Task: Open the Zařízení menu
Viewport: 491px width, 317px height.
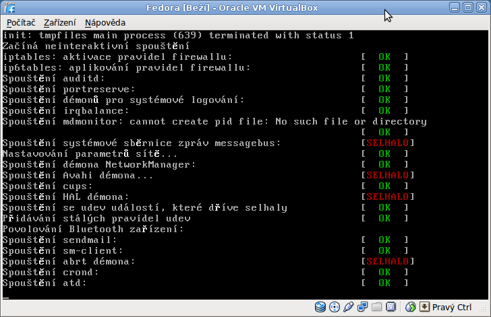Action: (60, 22)
